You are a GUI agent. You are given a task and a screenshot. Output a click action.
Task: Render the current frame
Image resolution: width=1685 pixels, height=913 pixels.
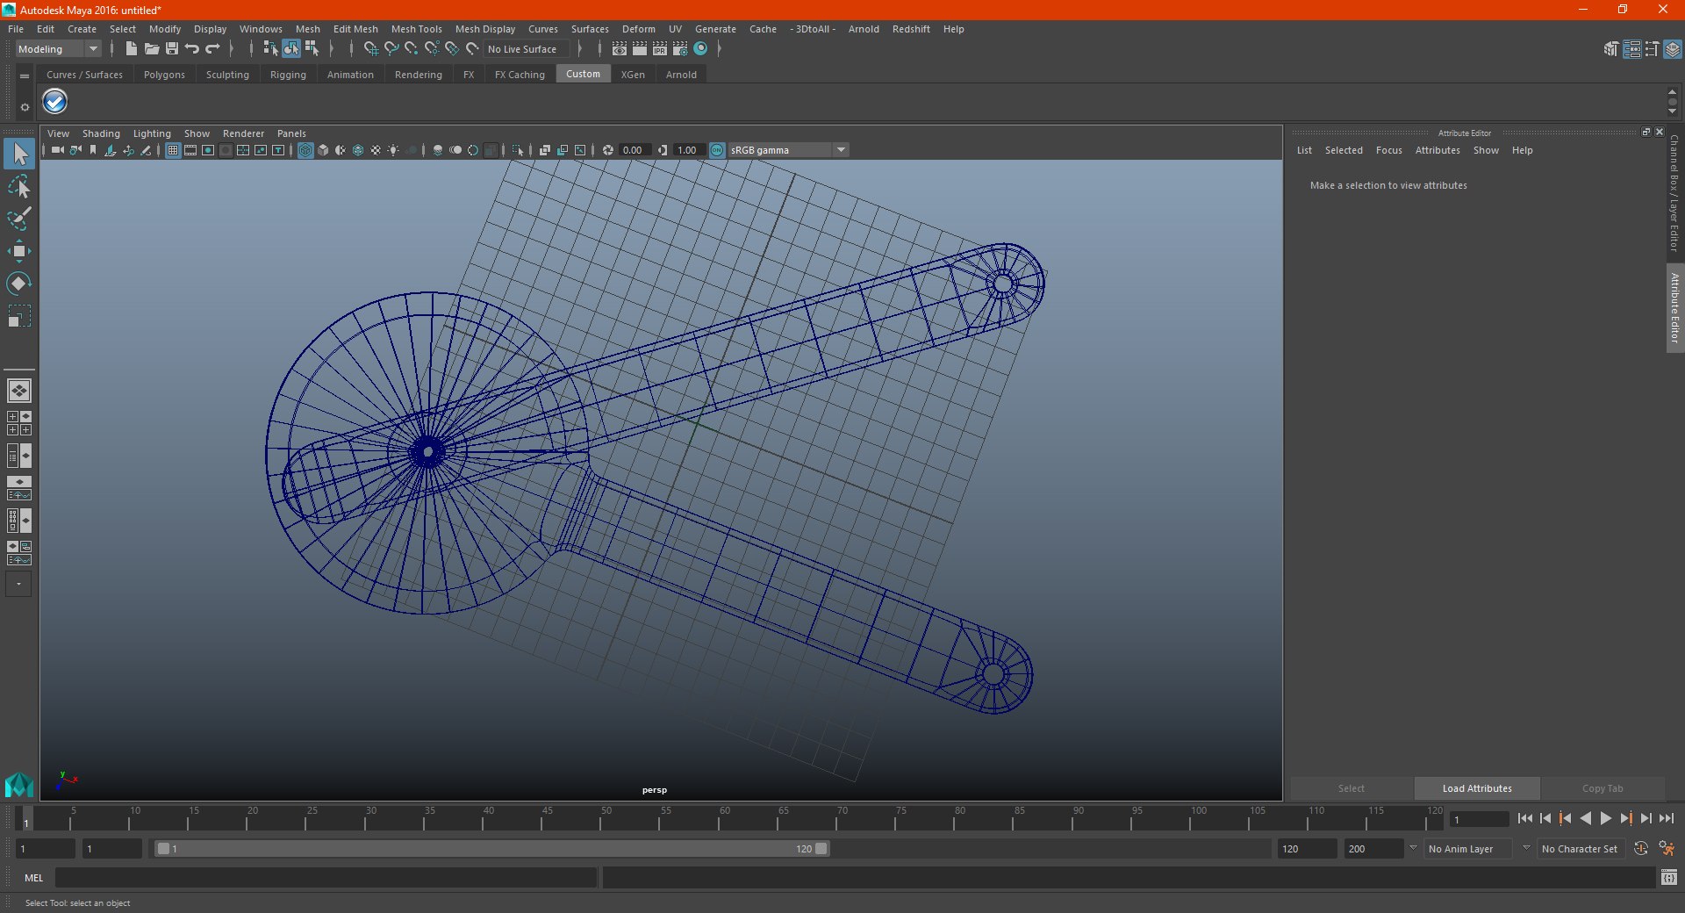pos(640,49)
